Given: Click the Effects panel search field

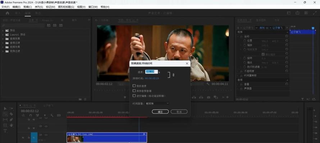Looking at the screenshot, I should 23,25.
